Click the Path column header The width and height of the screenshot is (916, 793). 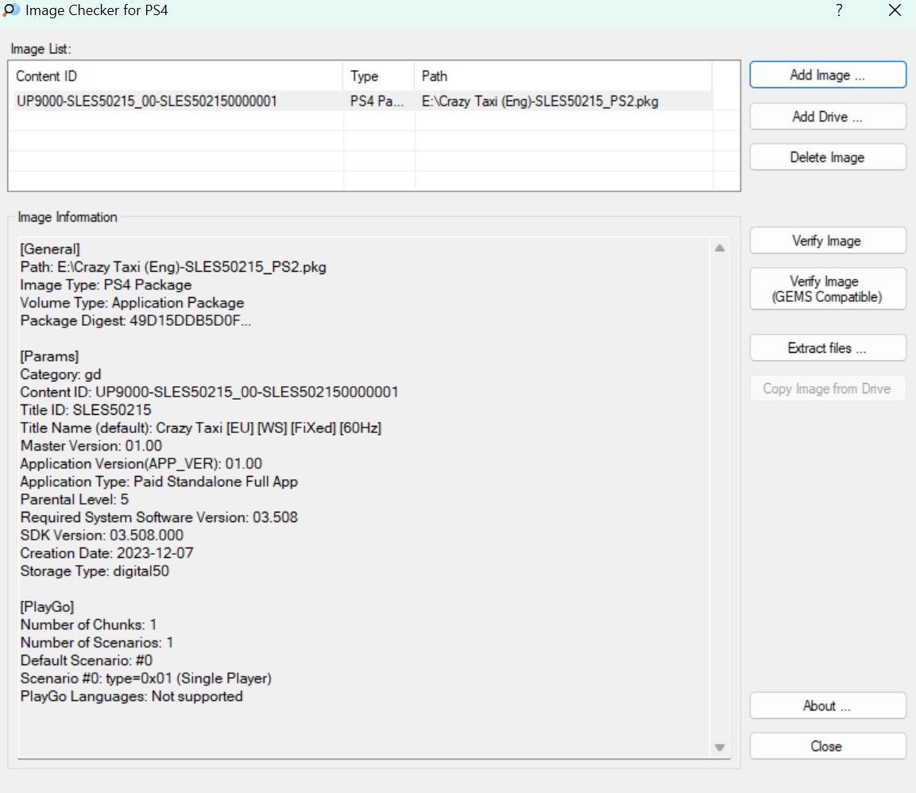click(562, 76)
